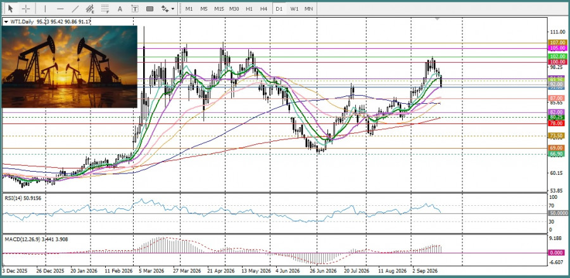
Task: Select the Fibonacci retracement tool
Action: point(105,8)
